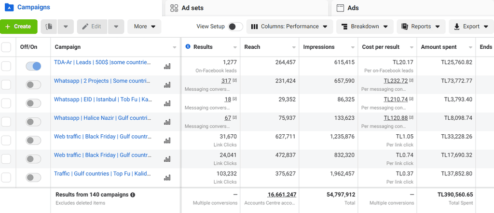This screenshot has width=494, height=213.
Task: Open chart icon for Whatsapp 2 Projects campaign
Action: tap(167, 85)
